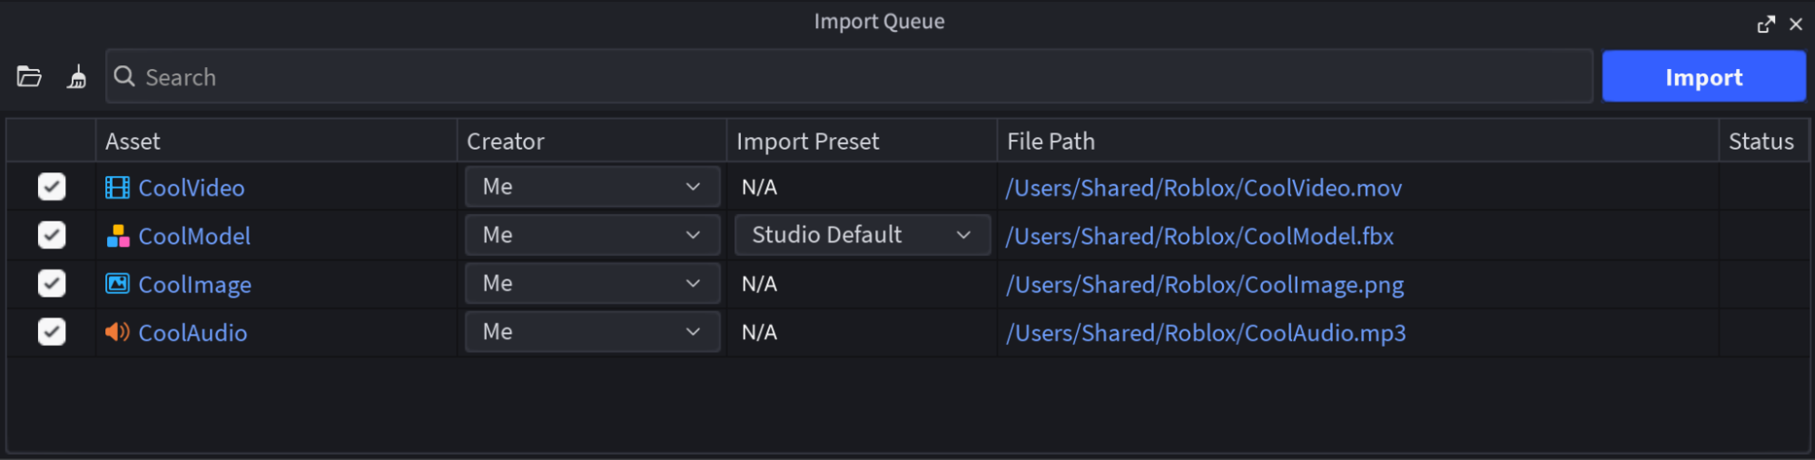The width and height of the screenshot is (1815, 460).
Task: Expand the Studio Default preset dropdown
Action: click(x=862, y=235)
